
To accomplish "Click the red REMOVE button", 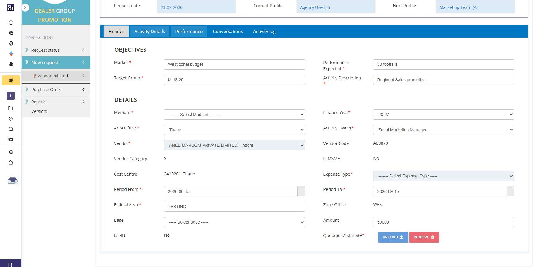I will click(x=424, y=237).
